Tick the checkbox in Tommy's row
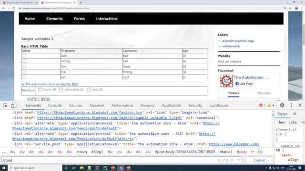The height and width of the screenshot is (171, 305). coord(24,61)
